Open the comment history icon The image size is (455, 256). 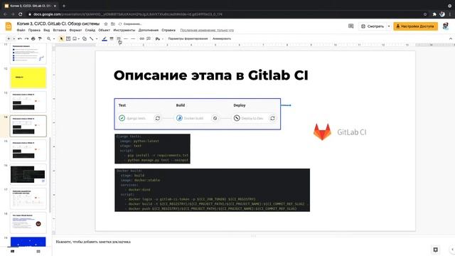click(350, 26)
